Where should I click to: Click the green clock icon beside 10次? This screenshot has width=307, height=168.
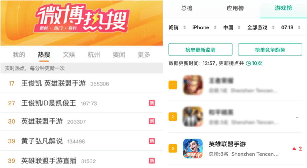(x=248, y=63)
